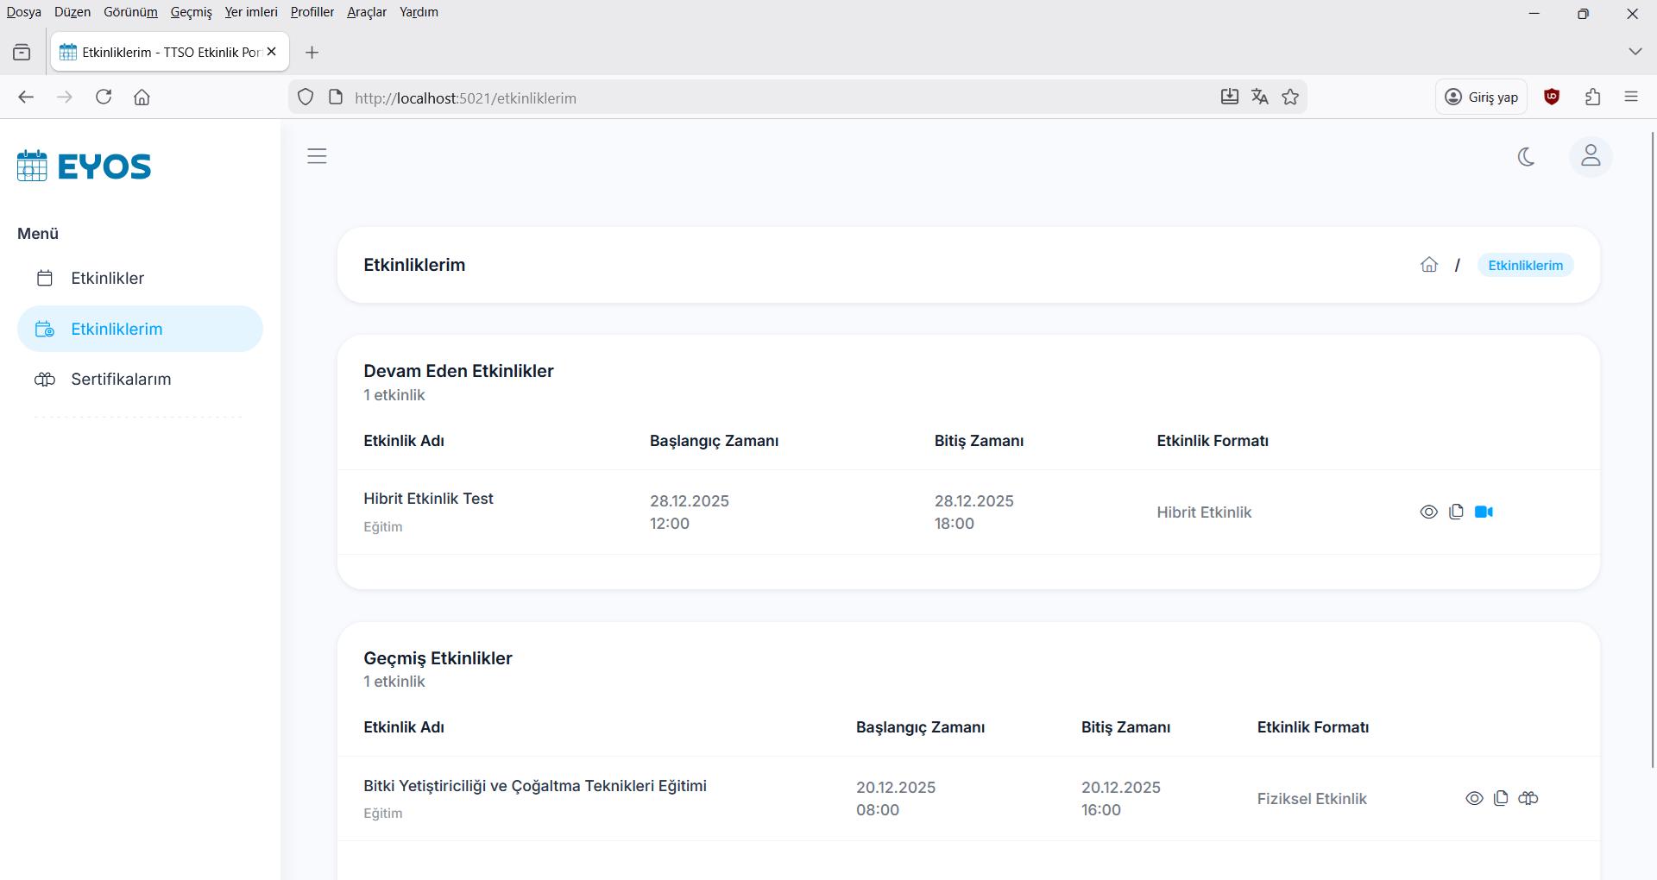Click the video camera icon for Hibrit Etkinlik Test
Viewport: 1657px width, 880px height.
pyautogui.click(x=1484, y=512)
